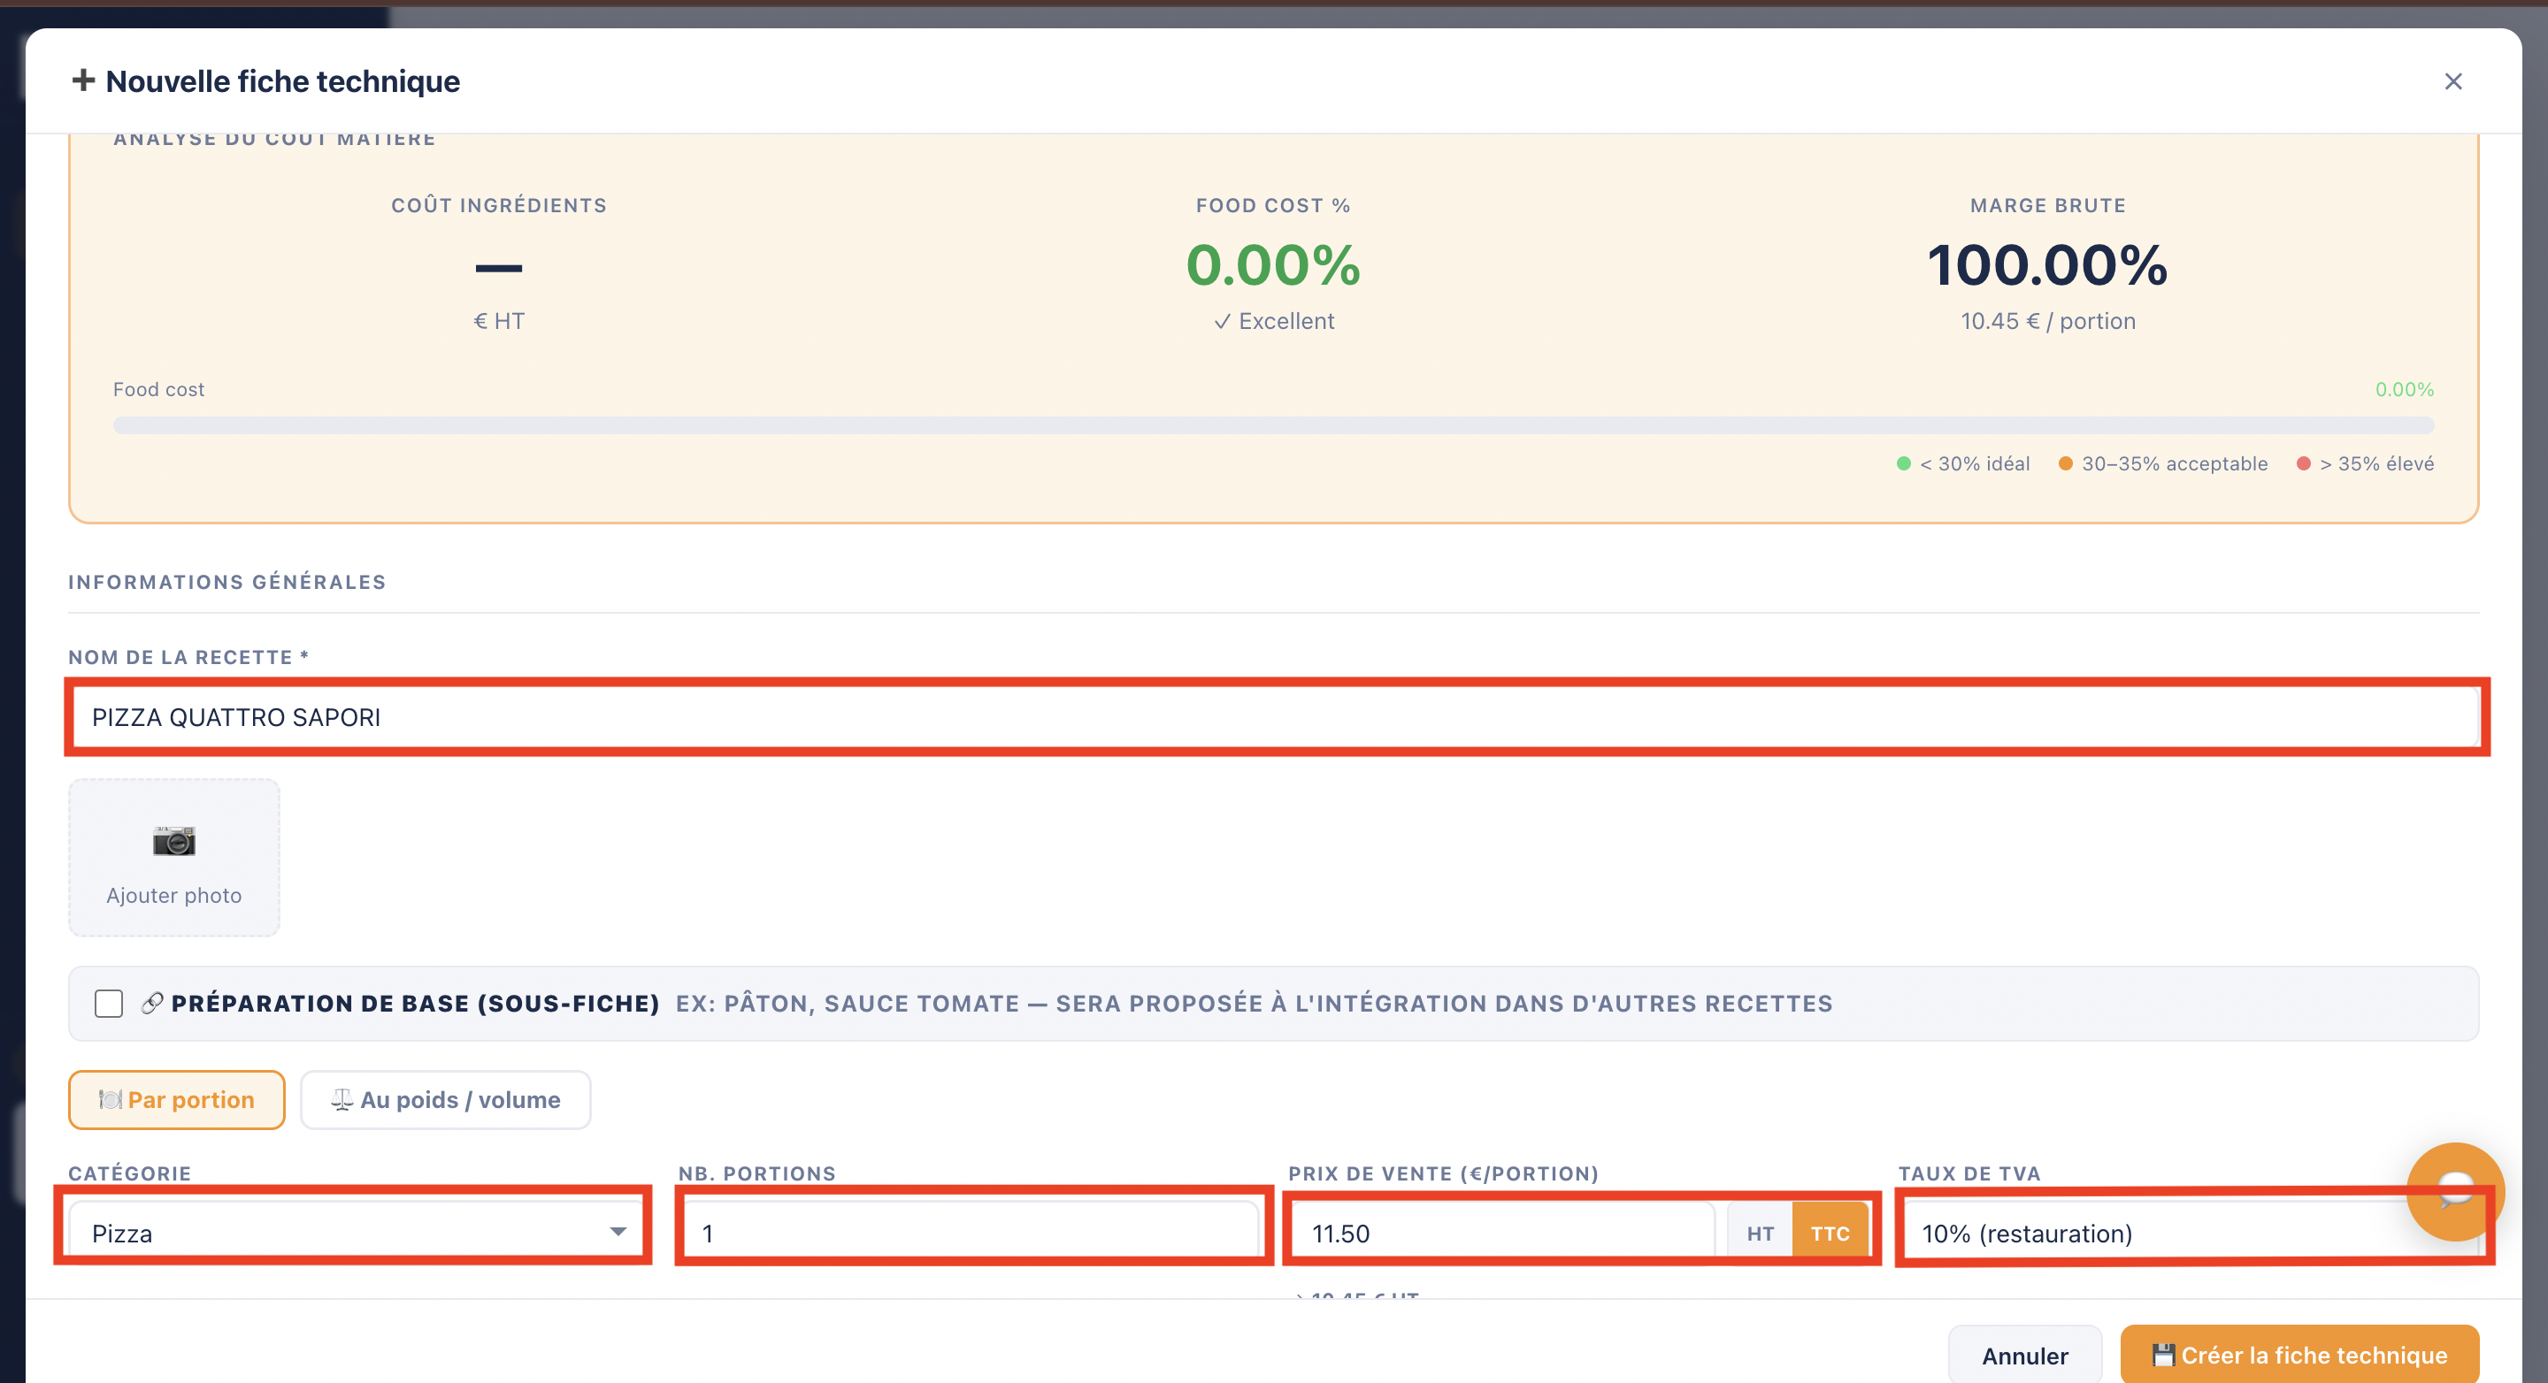Click the plus icon beside Nouvelle fiche technique
The height and width of the screenshot is (1383, 2548).
83,80
